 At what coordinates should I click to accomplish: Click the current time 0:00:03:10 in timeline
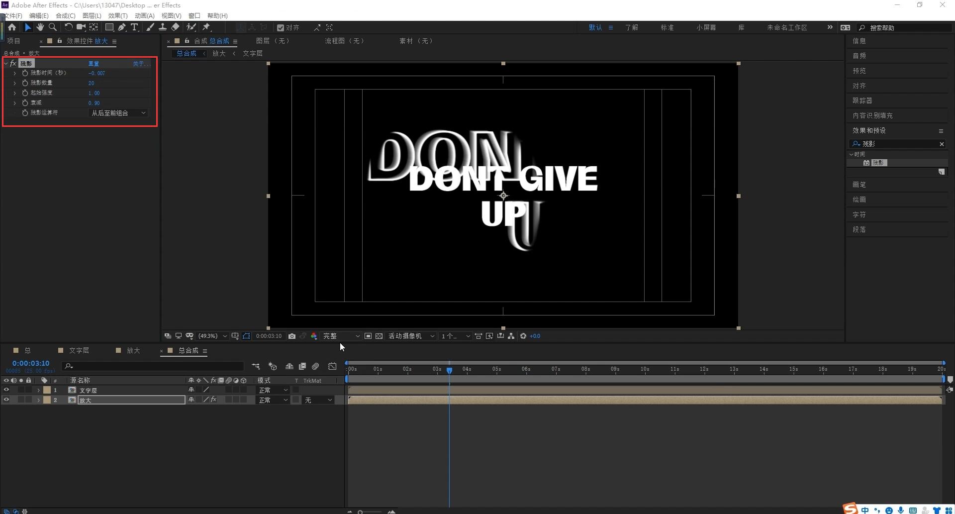click(31, 364)
